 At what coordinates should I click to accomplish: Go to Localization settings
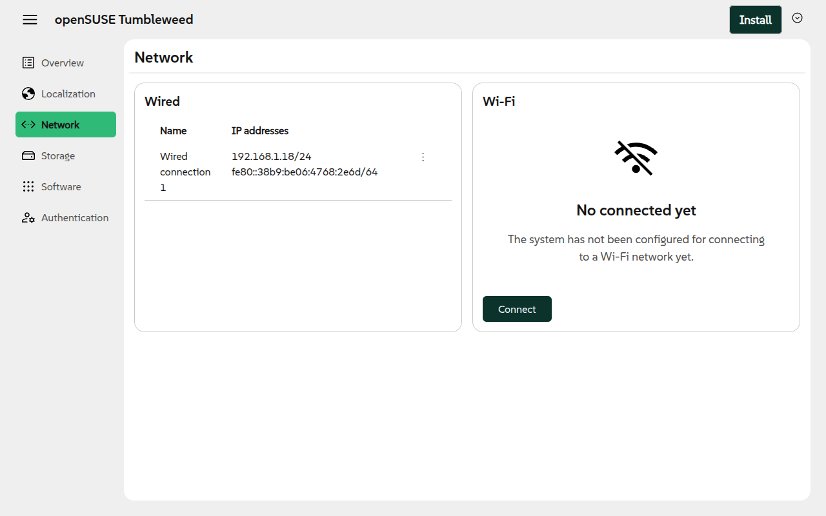pos(66,94)
